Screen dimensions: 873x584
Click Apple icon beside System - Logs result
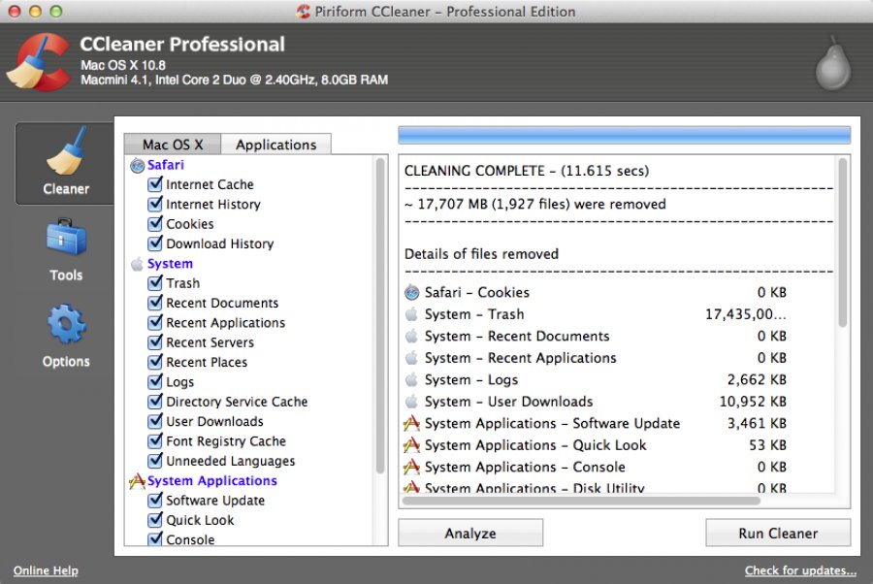412,379
